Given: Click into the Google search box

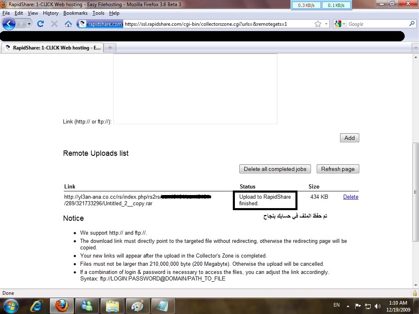Looking at the screenshot, I should pyautogui.click(x=377, y=24).
